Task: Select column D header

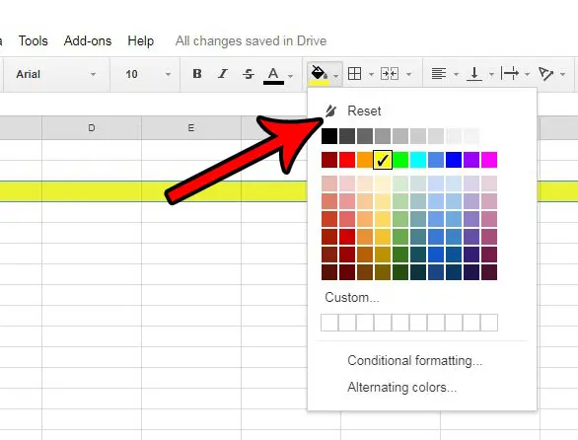Action: [x=92, y=128]
